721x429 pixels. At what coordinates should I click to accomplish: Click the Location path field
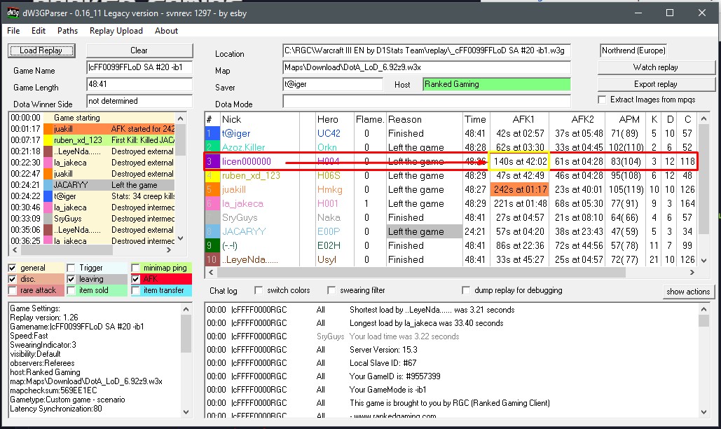point(426,50)
